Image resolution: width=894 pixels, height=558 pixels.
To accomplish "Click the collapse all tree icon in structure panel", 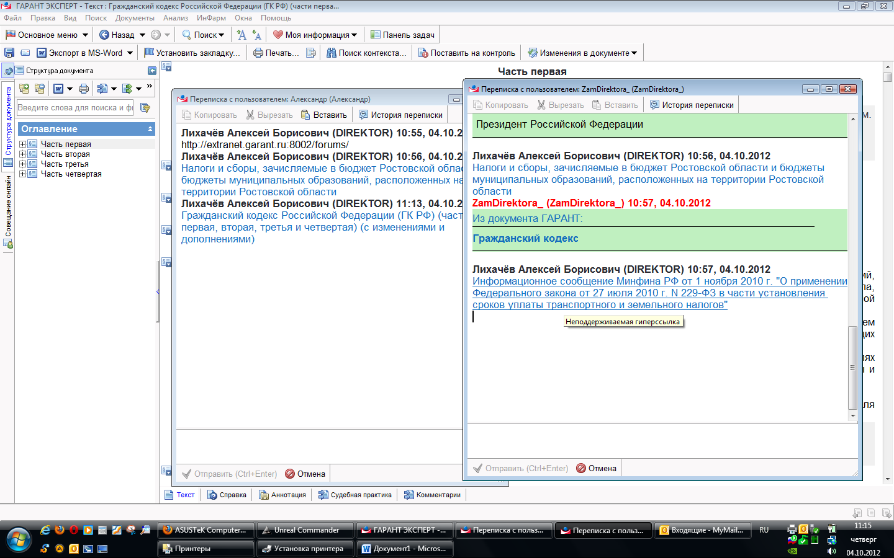I will (x=40, y=89).
